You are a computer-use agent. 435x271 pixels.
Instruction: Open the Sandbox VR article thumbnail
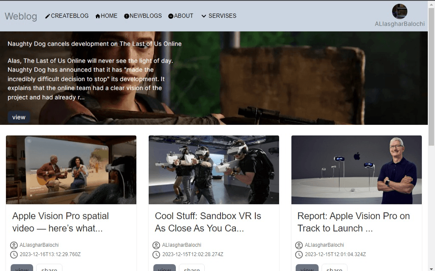pos(214,170)
